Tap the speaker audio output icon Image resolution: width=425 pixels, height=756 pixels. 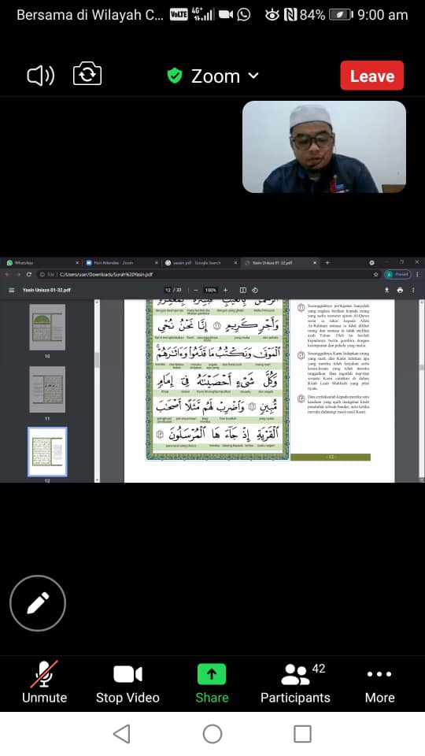coord(40,76)
